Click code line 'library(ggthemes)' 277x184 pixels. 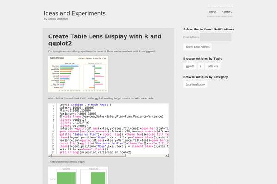(73, 126)
